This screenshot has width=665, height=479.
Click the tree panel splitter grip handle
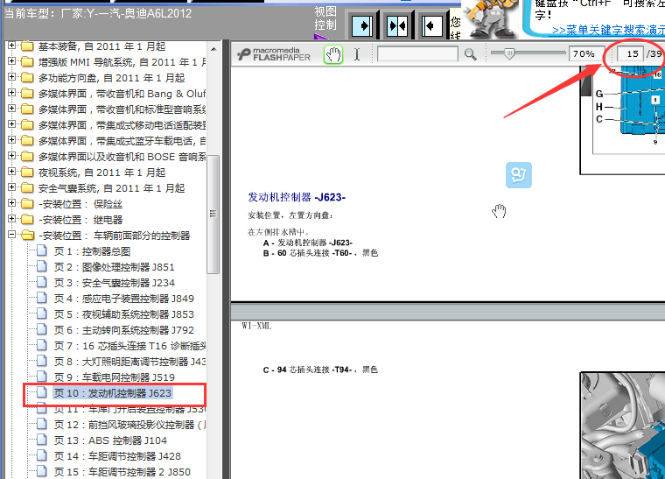pyautogui.click(x=213, y=214)
